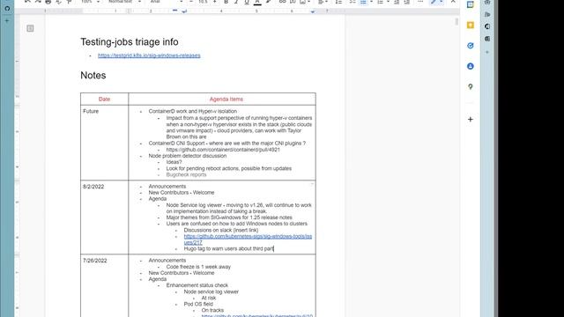Increase font size with plus button
This screenshot has width=564, height=317.
215,2
